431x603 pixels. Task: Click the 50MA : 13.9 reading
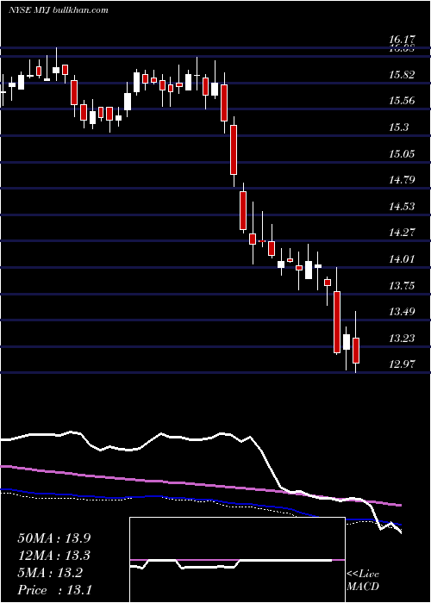pos(54,538)
